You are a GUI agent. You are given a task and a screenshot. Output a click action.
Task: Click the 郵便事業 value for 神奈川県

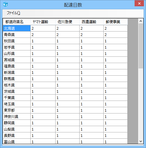(115, 116)
